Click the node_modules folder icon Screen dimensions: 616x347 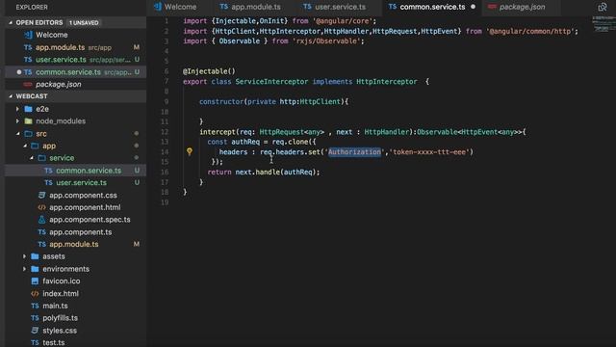coord(28,121)
